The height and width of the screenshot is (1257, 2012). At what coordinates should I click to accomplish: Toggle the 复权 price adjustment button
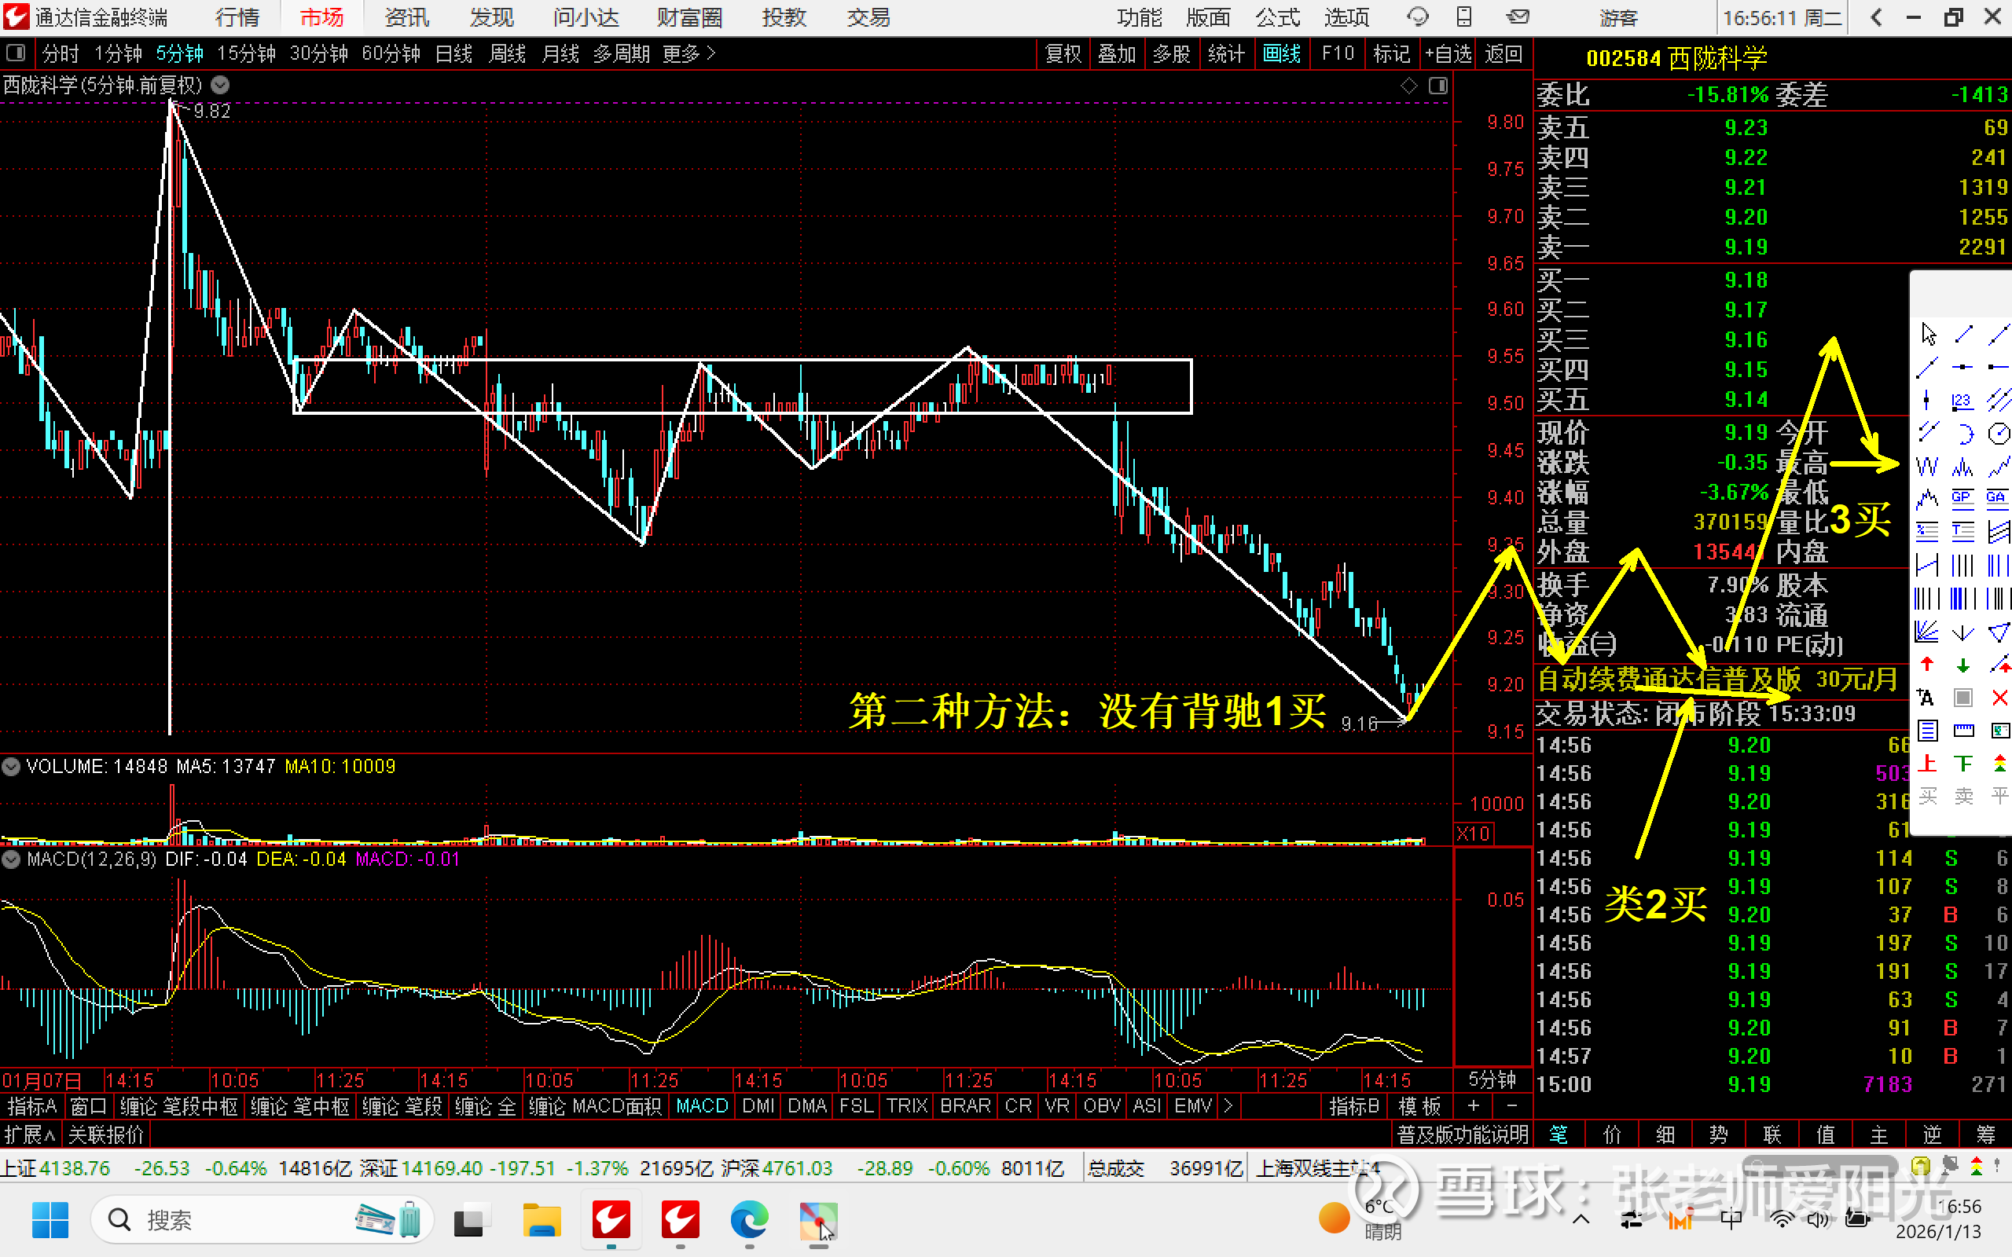tap(1063, 54)
